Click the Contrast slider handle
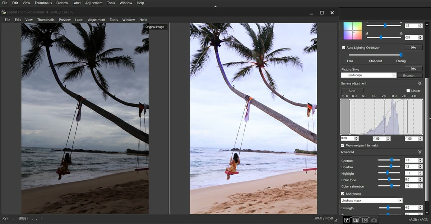 [x=392, y=160]
